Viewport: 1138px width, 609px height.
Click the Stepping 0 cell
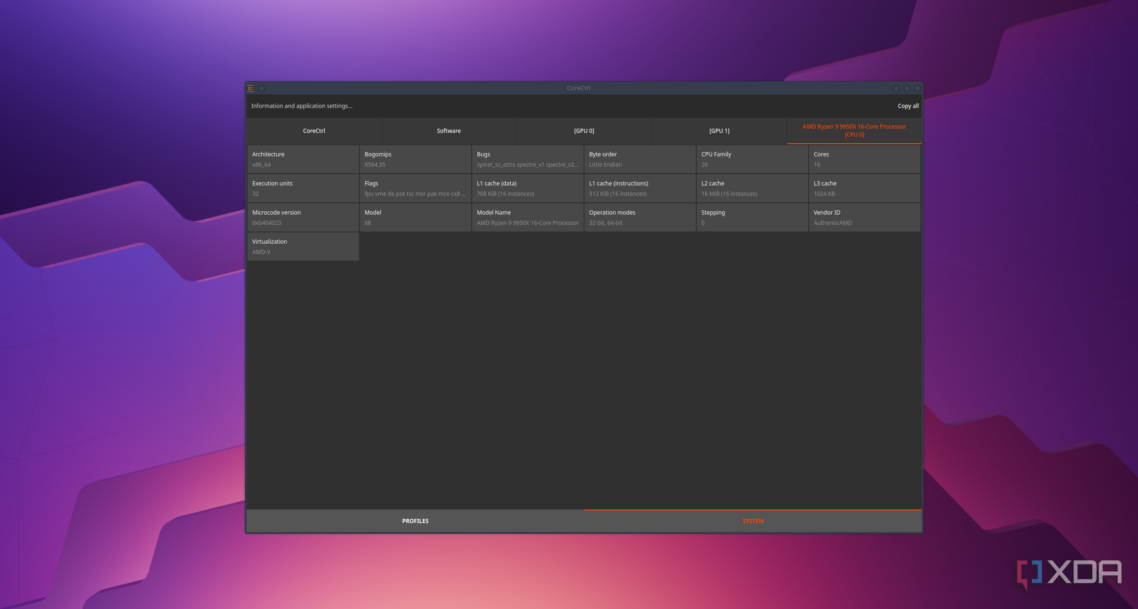click(x=752, y=218)
